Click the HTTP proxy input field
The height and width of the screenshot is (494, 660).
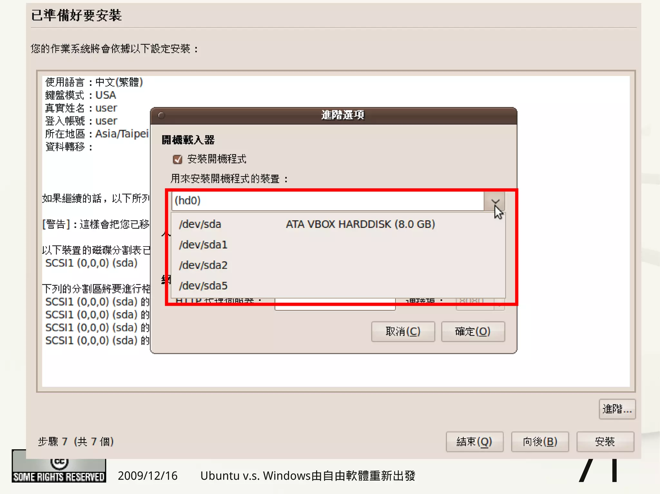click(335, 304)
